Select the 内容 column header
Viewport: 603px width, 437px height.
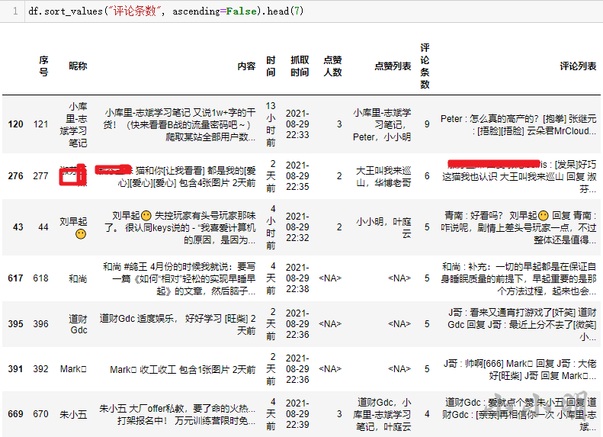[246, 66]
